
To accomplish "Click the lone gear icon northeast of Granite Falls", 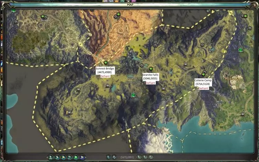I will coord(202,45).
